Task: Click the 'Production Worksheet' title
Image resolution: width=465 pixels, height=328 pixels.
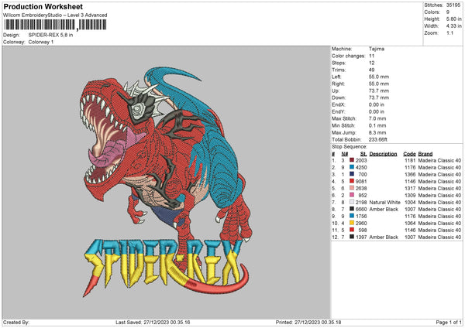Action: 43,7
